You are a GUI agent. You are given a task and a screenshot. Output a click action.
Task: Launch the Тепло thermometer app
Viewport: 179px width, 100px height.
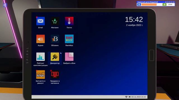(x=69, y=21)
